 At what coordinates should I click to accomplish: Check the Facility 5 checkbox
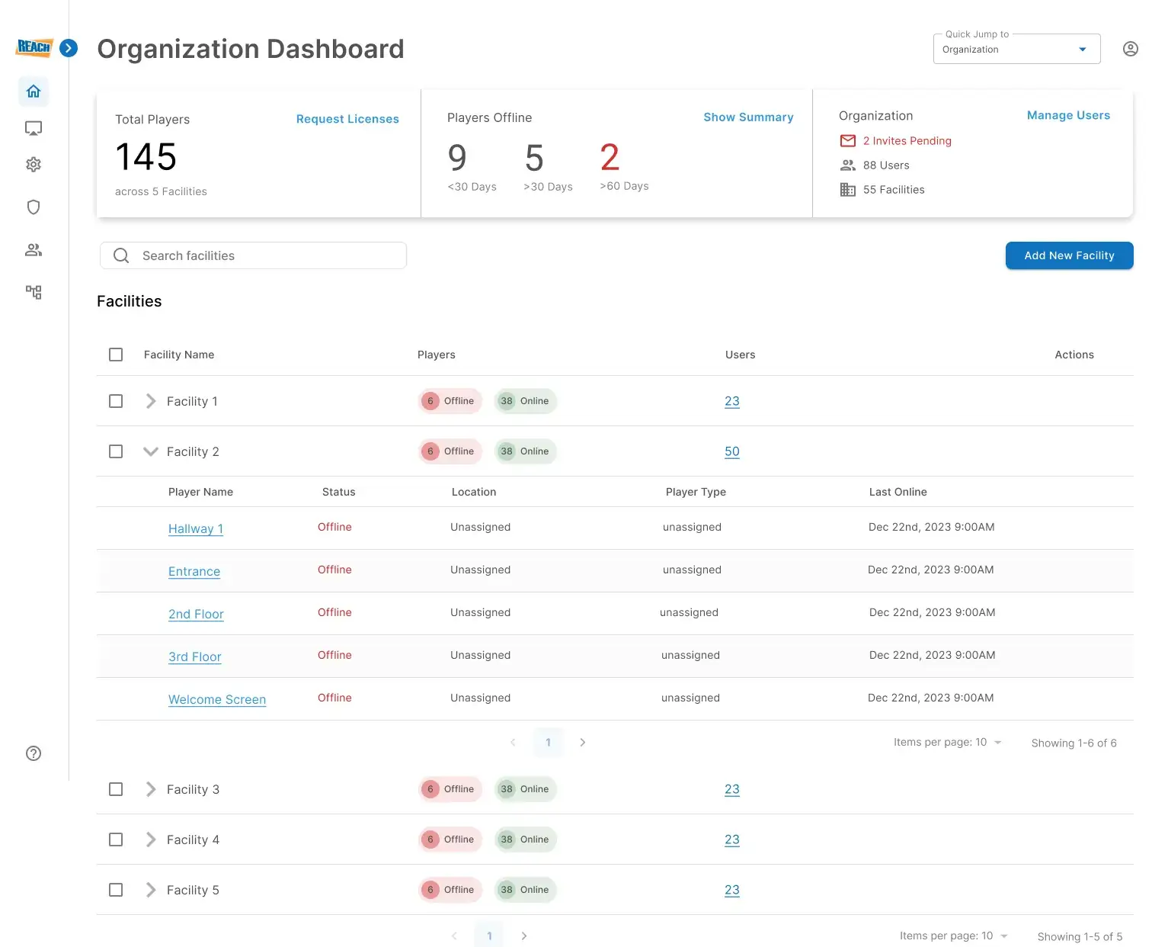pos(115,890)
